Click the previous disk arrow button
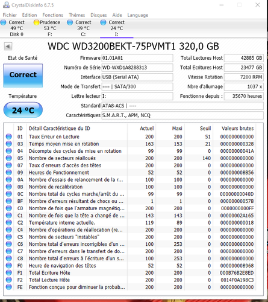This screenshot has width=268, height=302. coord(8,47)
